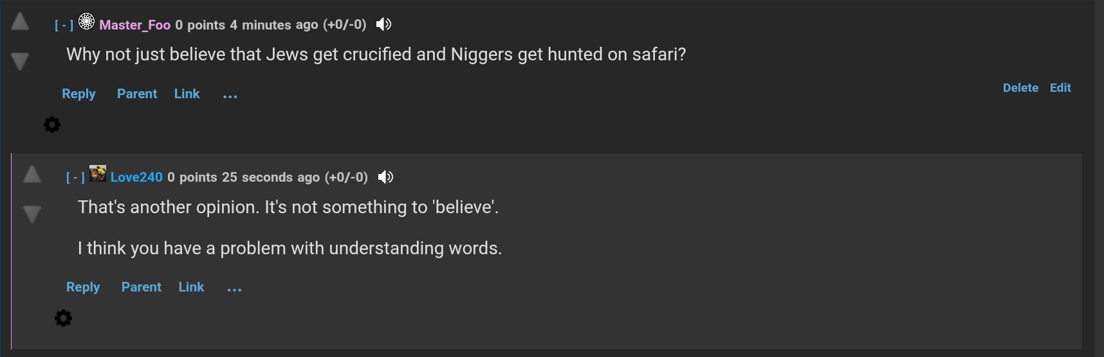Upvote the Love240 reply
This screenshot has width=1104, height=357.
32,174
